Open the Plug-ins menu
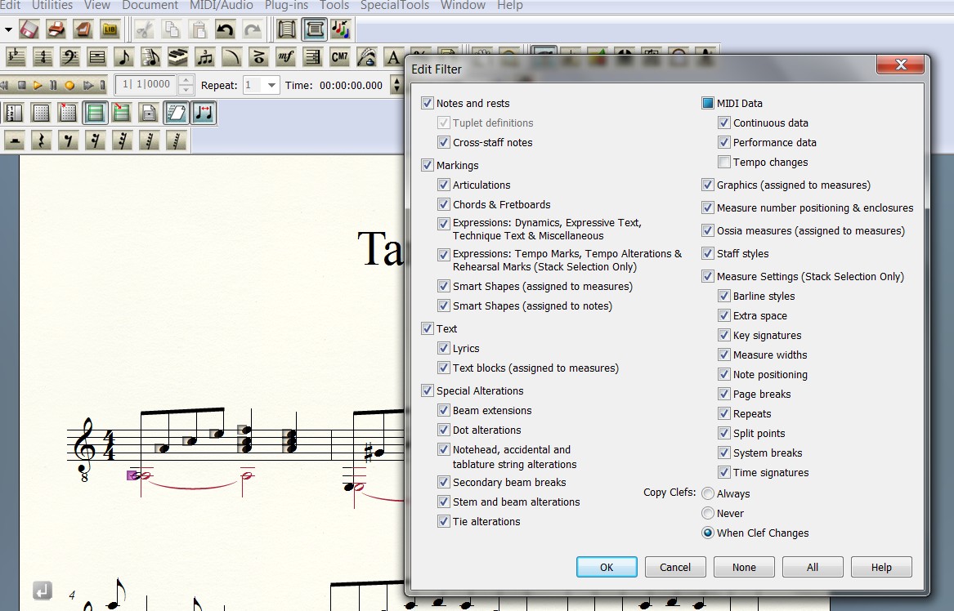Image resolution: width=954 pixels, height=611 pixels. (286, 6)
